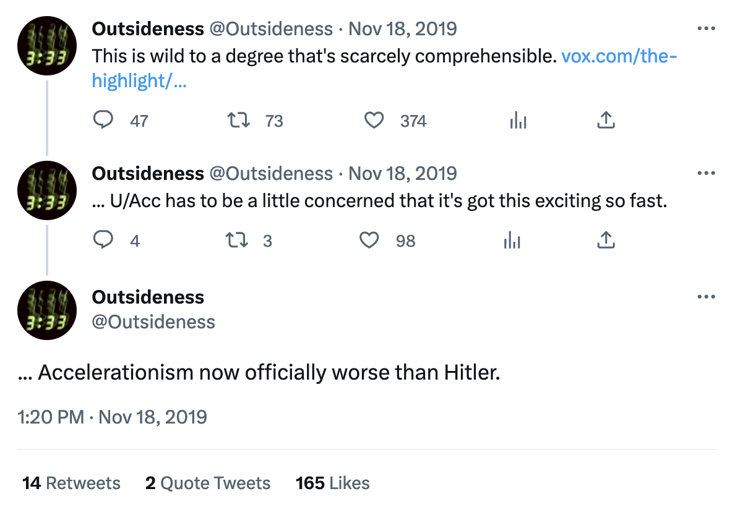The height and width of the screenshot is (507, 735).
Task: Open the share icon on the first tweet
Action: [605, 121]
